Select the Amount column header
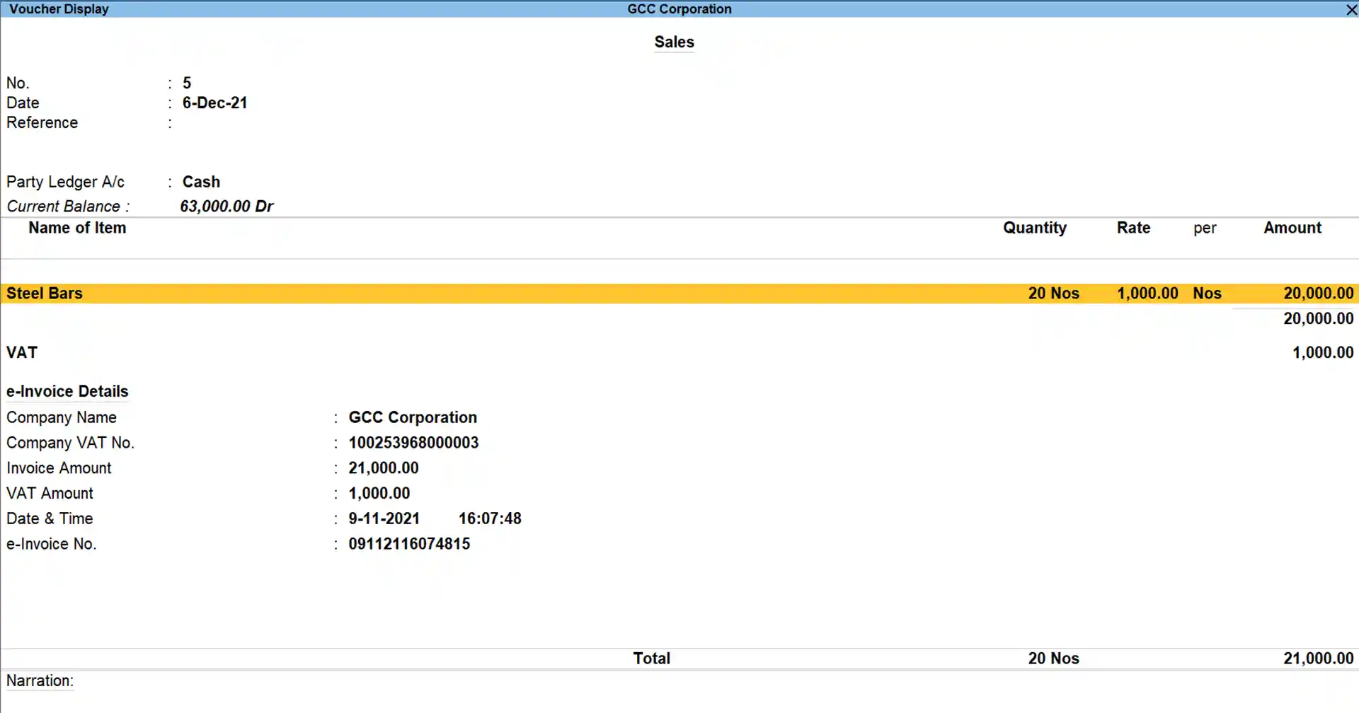The height and width of the screenshot is (713, 1359). point(1292,228)
